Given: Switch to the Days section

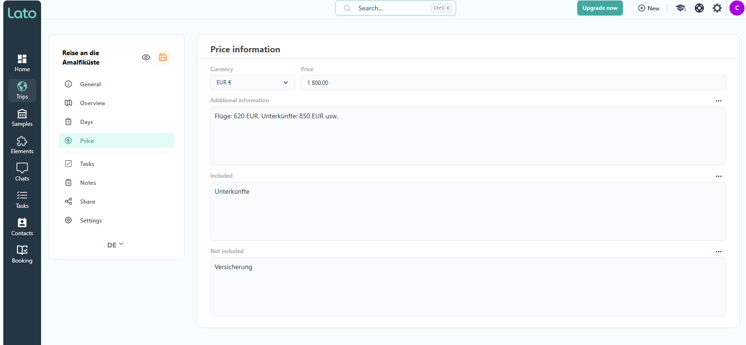Looking at the screenshot, I should pos(87,122).
